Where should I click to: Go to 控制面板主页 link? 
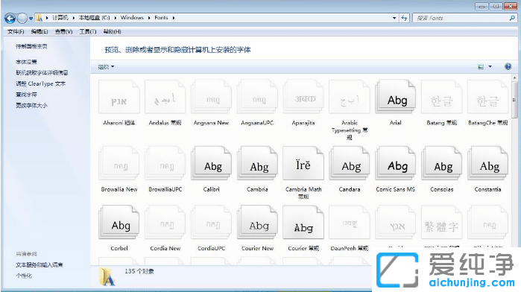tap(31, 46)
